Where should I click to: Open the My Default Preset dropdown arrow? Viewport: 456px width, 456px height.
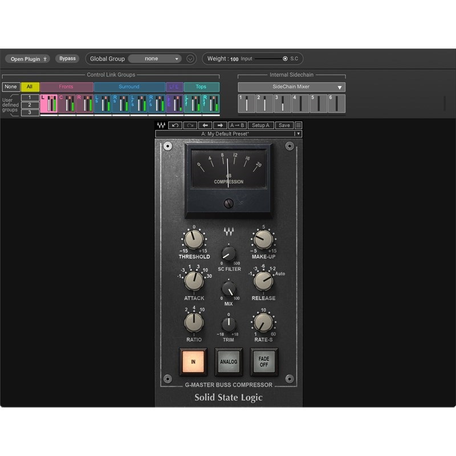[298, 134]
